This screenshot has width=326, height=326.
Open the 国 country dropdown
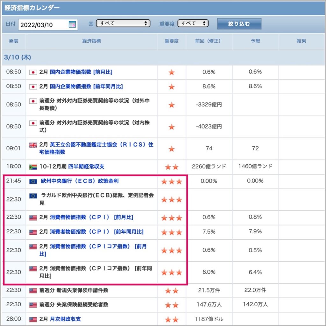coord(123,23)
